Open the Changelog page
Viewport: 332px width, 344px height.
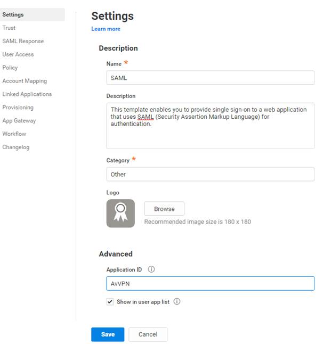click(16, 148)
